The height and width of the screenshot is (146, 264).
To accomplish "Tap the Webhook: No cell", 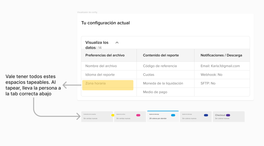I will coord(211,75).
